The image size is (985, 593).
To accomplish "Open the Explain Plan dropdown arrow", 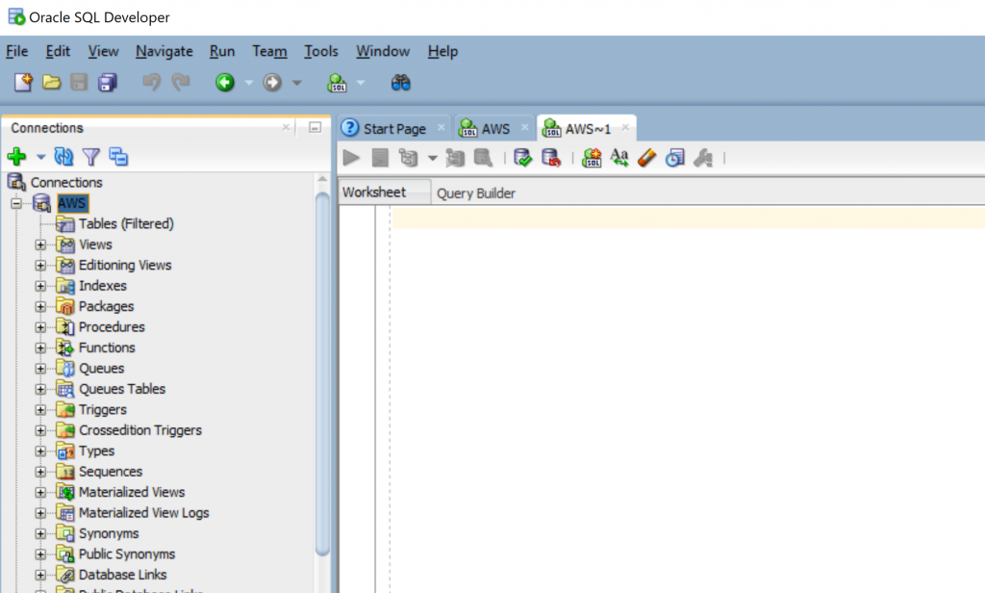I will 432,159.
